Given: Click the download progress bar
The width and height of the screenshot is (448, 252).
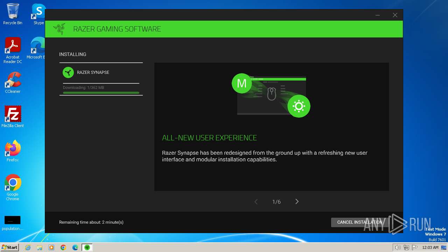Looking at the screenshot, I should [101, 93].
